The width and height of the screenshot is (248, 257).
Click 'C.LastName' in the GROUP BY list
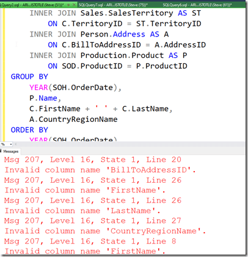(145, 109)
